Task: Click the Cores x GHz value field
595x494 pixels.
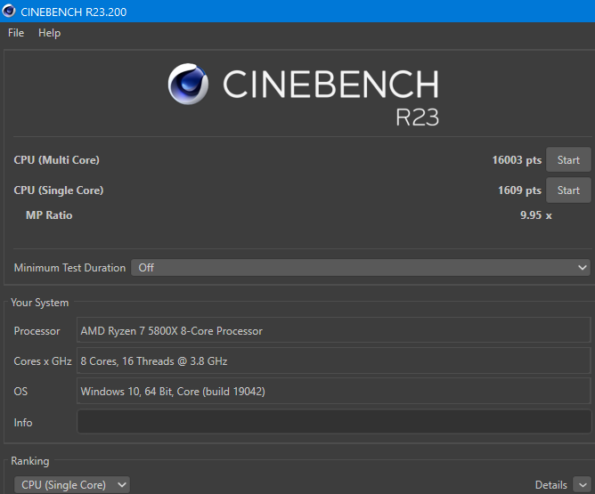Action: (x=334, y=360)
